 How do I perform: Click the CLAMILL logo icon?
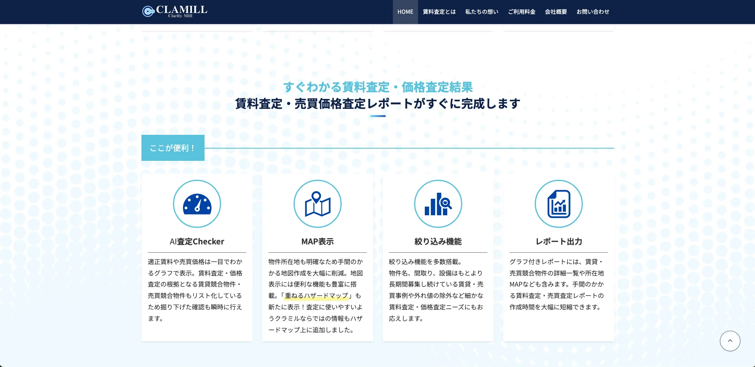148,11
